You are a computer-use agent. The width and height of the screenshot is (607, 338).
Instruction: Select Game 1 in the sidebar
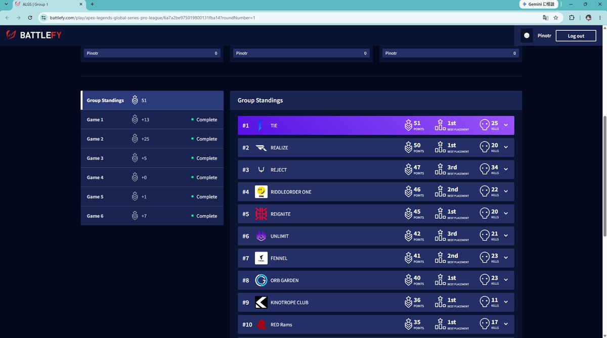[152, 120]
